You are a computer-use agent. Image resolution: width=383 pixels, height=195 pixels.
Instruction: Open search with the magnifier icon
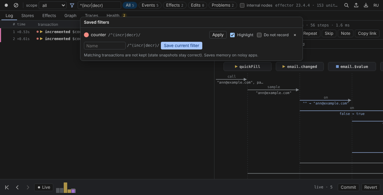click(346, 5)
